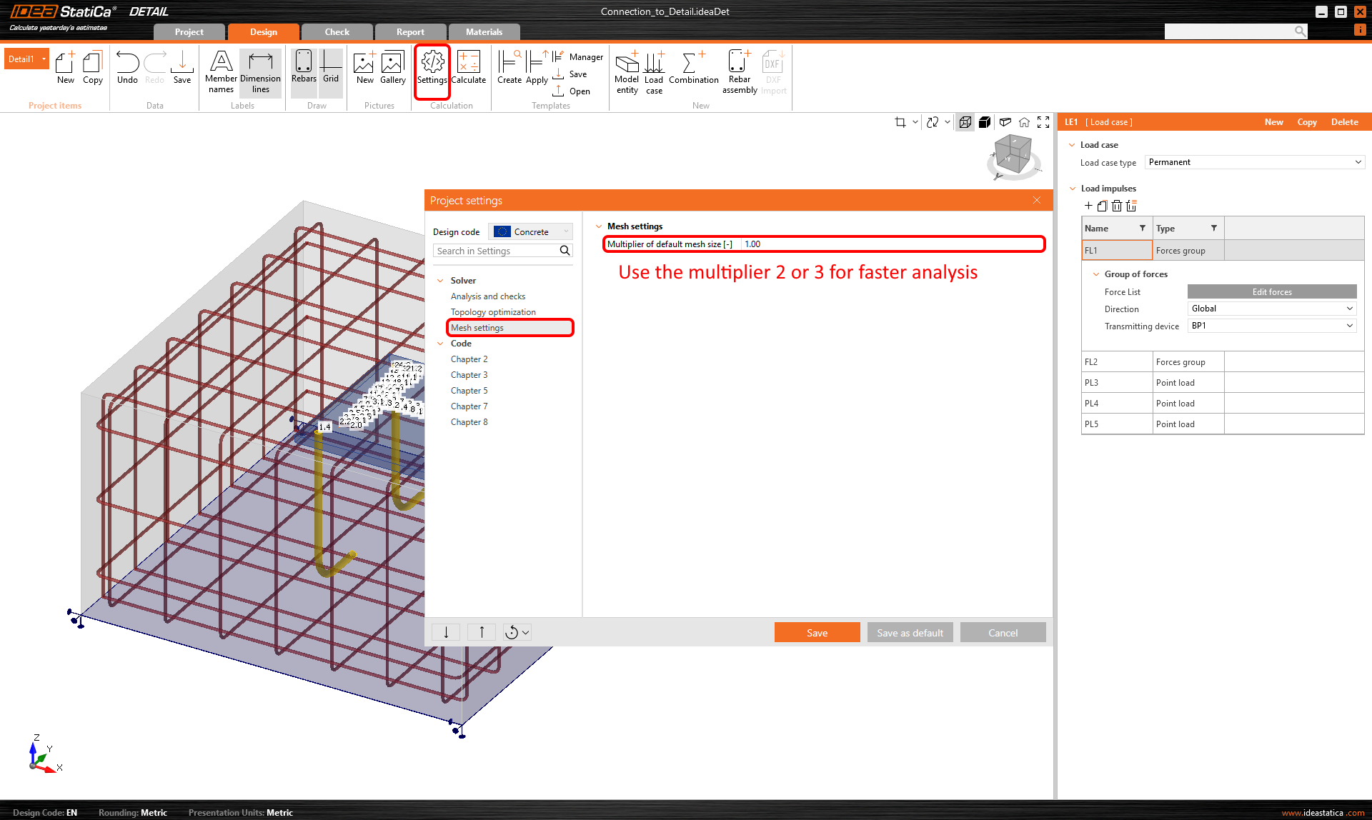Add a new load impulse with plus icon
The height and width of the screenshot is (820, 1372).
[x=1088, y=206]
